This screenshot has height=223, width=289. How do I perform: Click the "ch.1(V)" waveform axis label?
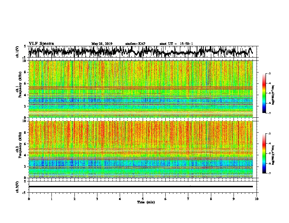(18, 52)
